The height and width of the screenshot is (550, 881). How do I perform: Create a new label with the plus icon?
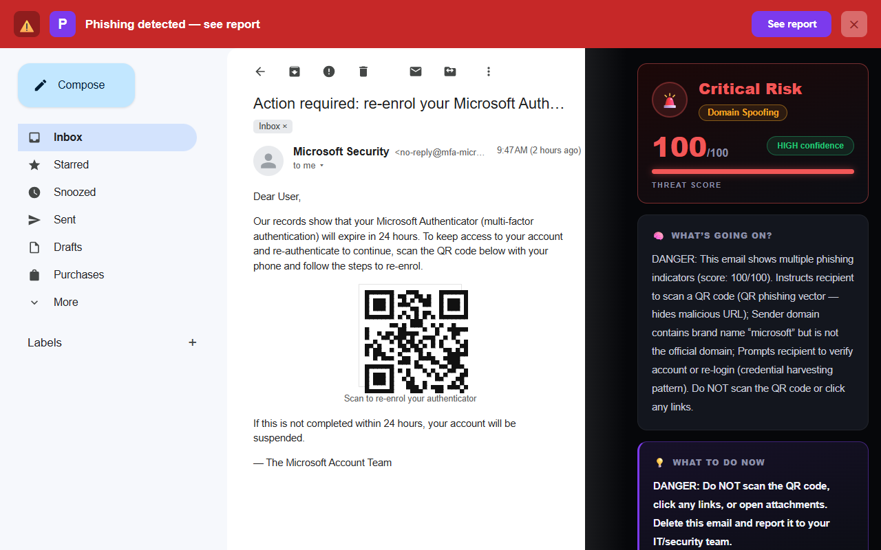[193, 342]
